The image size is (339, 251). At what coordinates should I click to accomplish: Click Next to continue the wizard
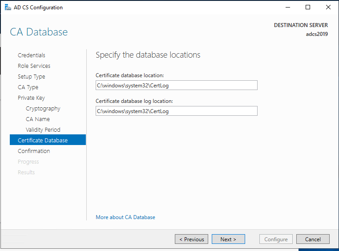coord(228,239)
